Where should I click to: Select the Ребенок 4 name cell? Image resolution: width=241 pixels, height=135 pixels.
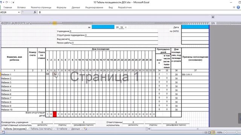point(14,86)
